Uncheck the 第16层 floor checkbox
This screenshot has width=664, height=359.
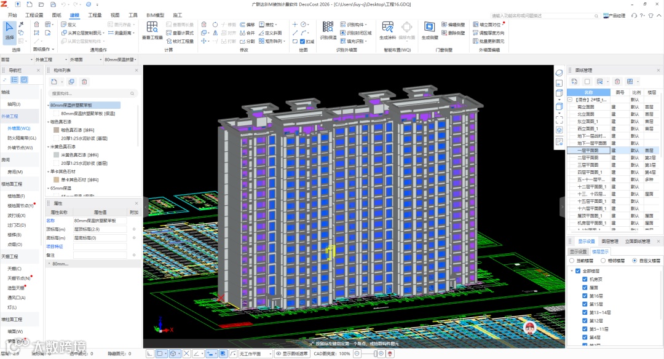coord(585,296)
